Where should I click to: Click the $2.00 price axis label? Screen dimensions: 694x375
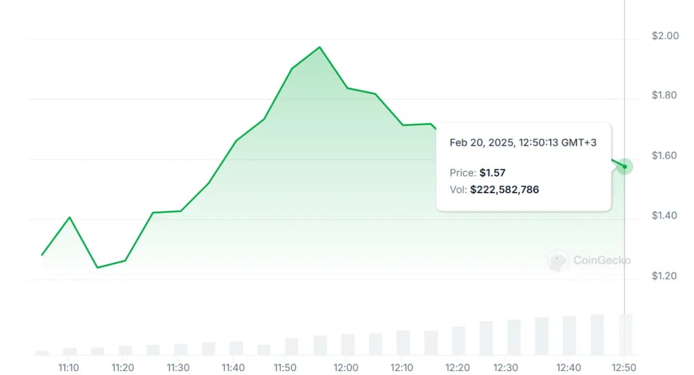tap(664, 36)
